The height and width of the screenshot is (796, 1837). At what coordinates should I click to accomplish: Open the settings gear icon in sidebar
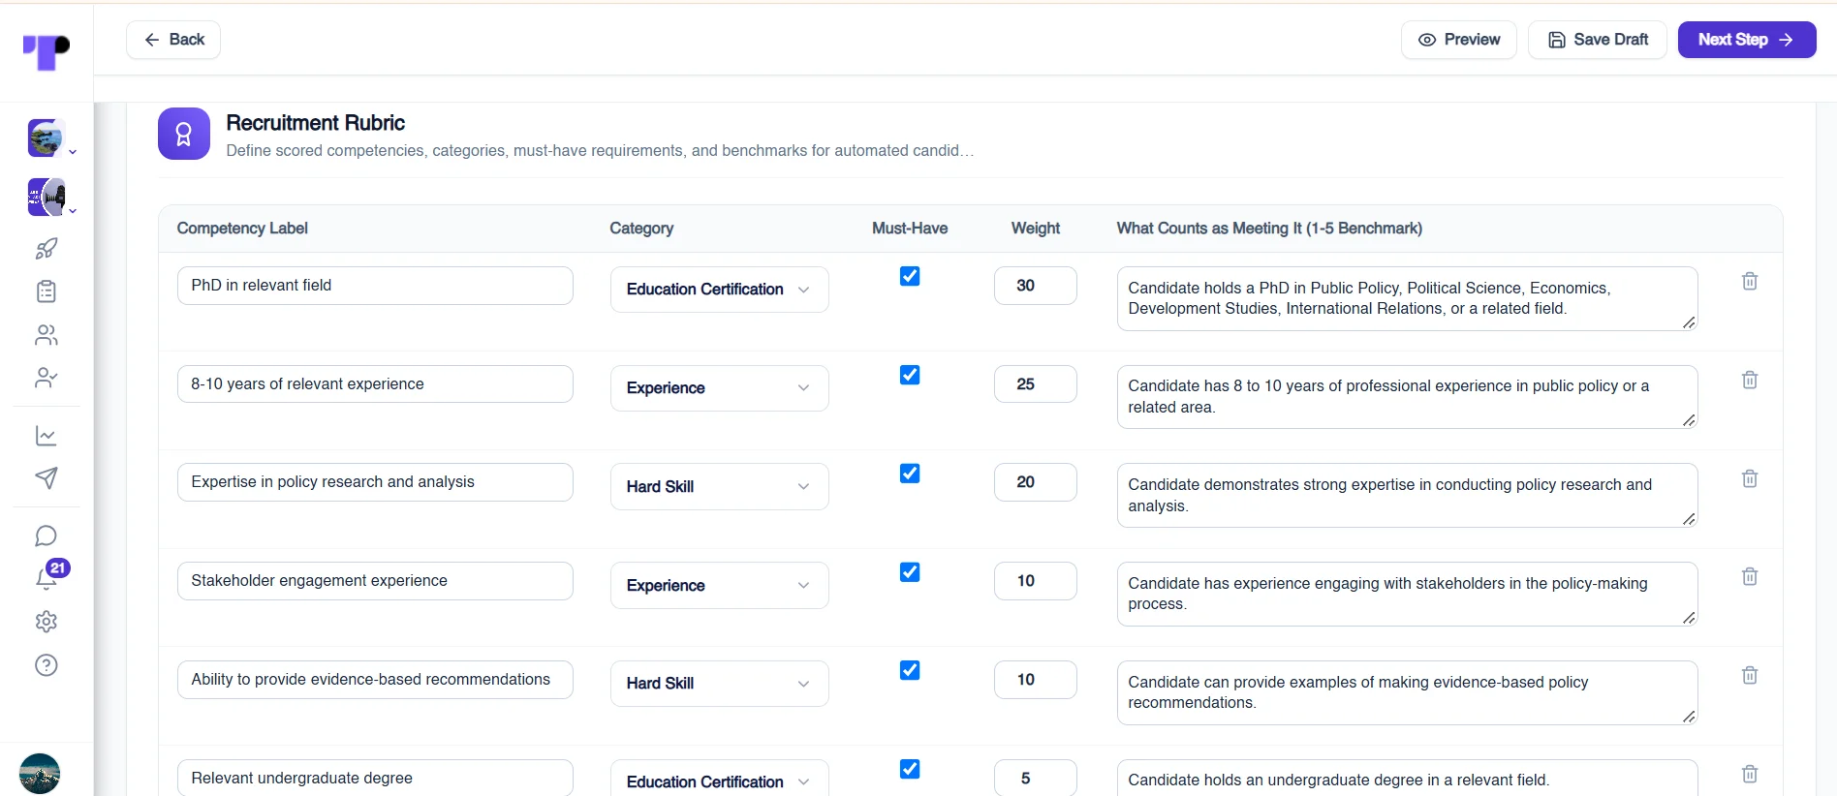[x=47, y=622]
